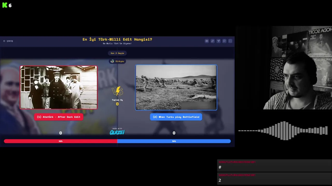The width and height of the screenshot is (332, 186).
Task: Click the Quizei logo link
Action: tap(117, 132)
